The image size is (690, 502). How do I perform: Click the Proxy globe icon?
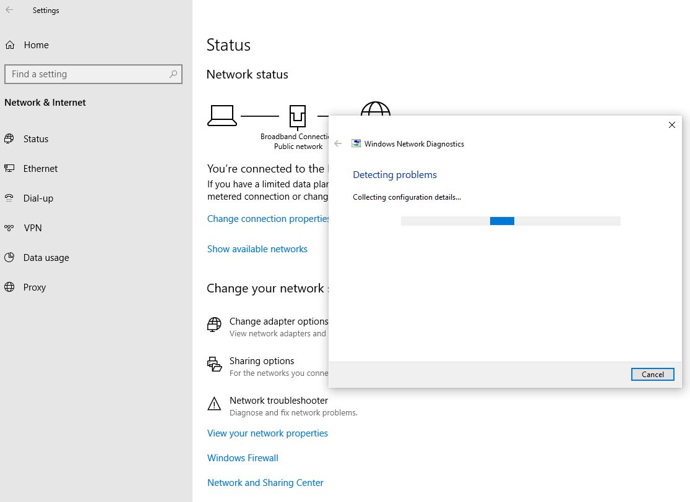11,287
